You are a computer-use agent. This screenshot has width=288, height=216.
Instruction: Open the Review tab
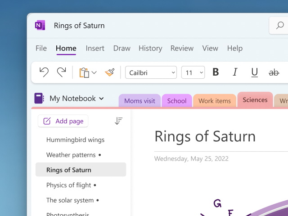tap(182, 48)
